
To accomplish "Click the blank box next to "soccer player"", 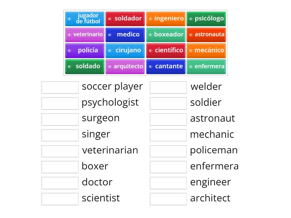I will (x=60, y=87).
